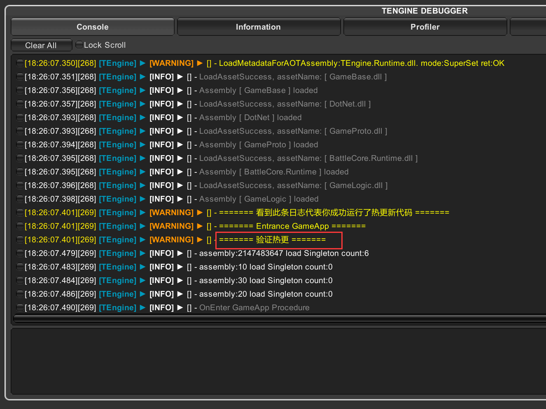Click the orange arrow in the 看到此条日志 warning row
Image resolution: width=546 pixels, height=409 pixels.
point(200,212)
